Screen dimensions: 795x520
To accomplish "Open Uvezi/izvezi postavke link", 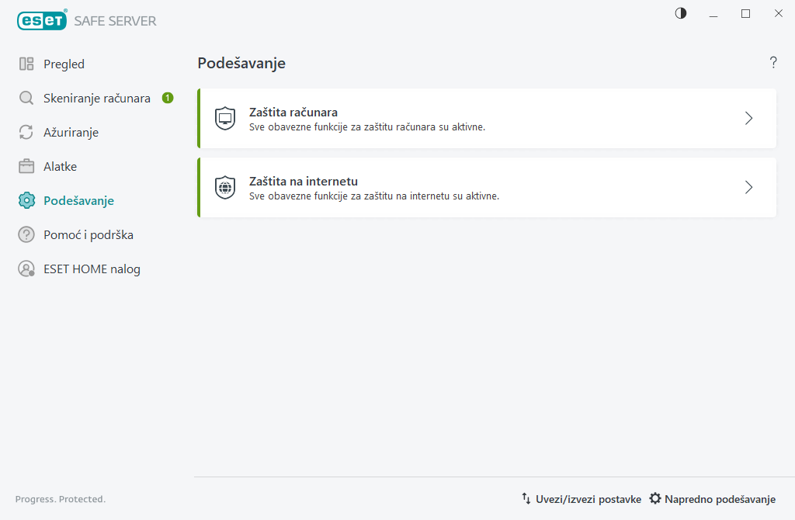I will pyautogui.click(x=581, y=499).
